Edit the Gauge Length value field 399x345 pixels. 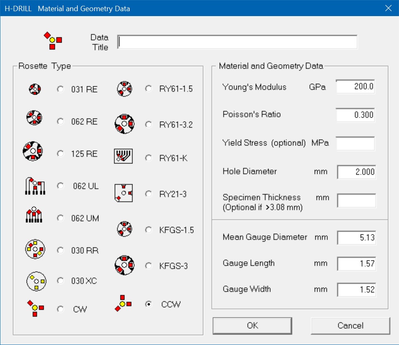click(356, 264)
